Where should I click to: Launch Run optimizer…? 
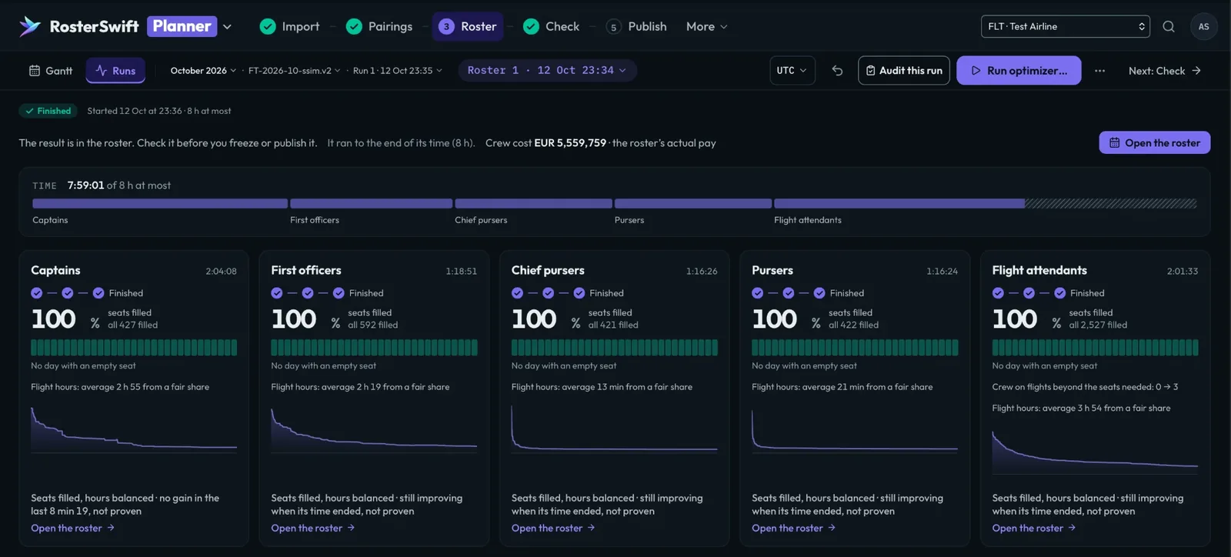[1019, 71]
